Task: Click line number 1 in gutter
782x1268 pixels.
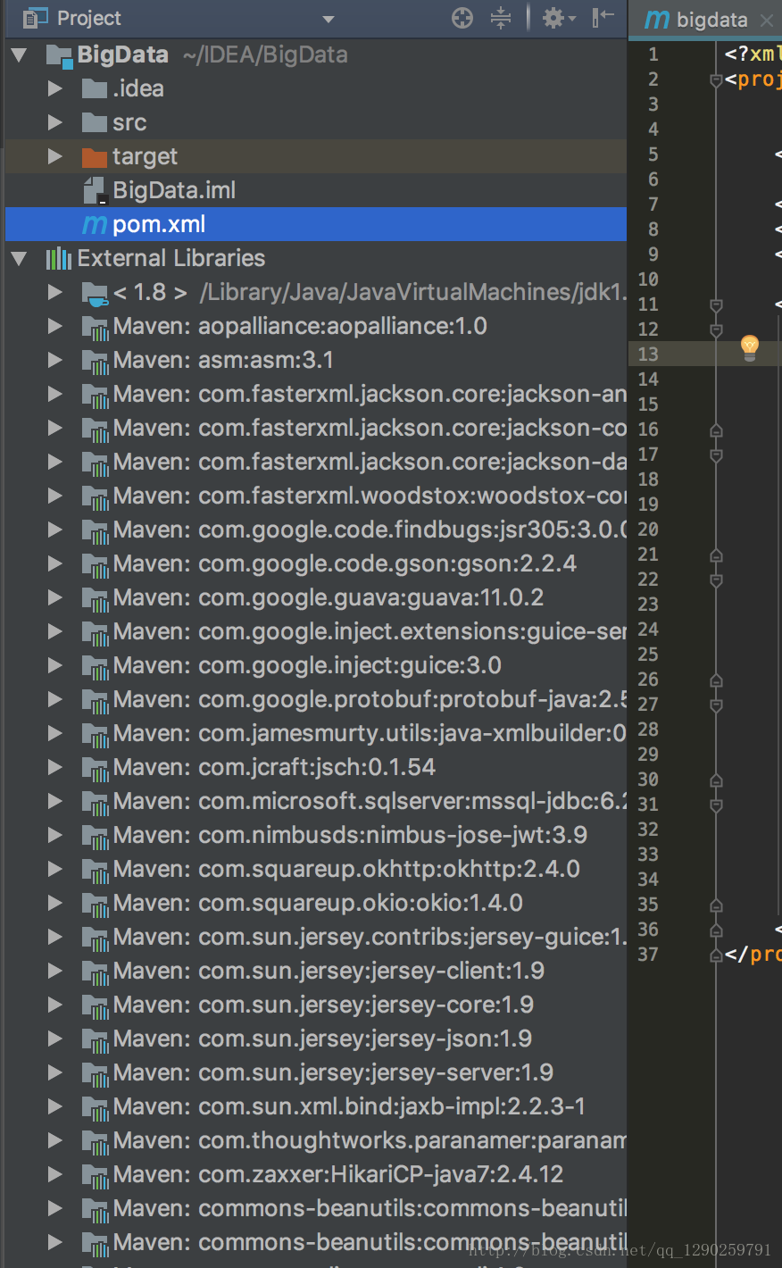Action: coord(653,54)
